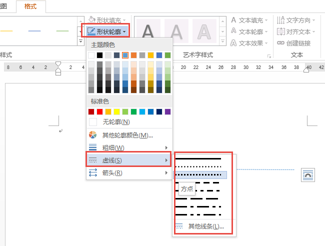The image size is (325, 246).
Task: Open the 艺术字样式 dialog launcher
Action: point(269,56)
